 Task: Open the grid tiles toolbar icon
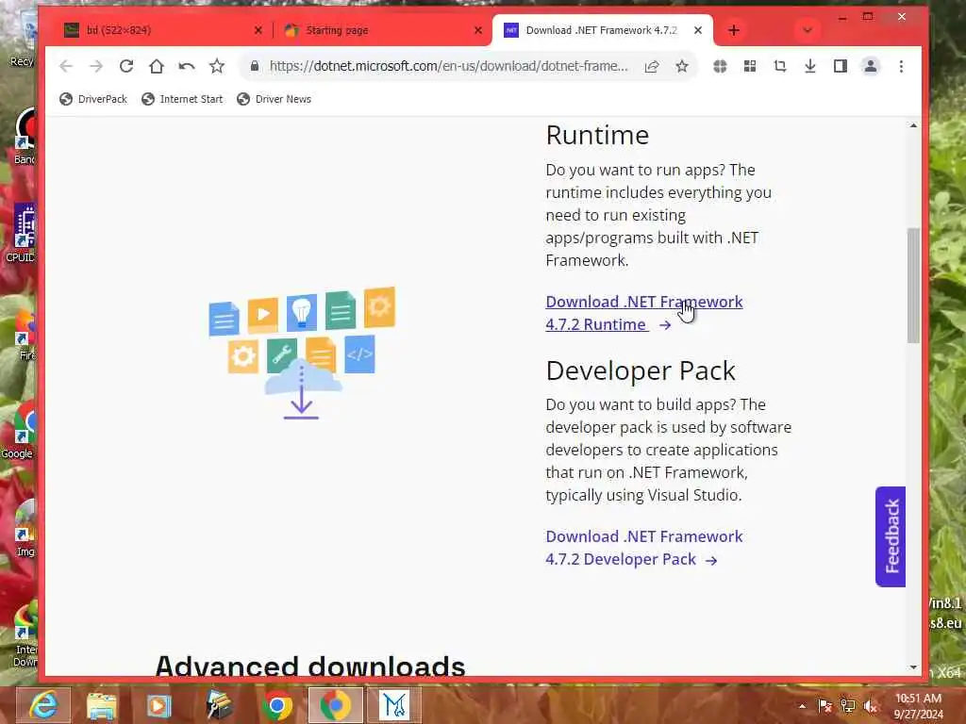point(750,66)
